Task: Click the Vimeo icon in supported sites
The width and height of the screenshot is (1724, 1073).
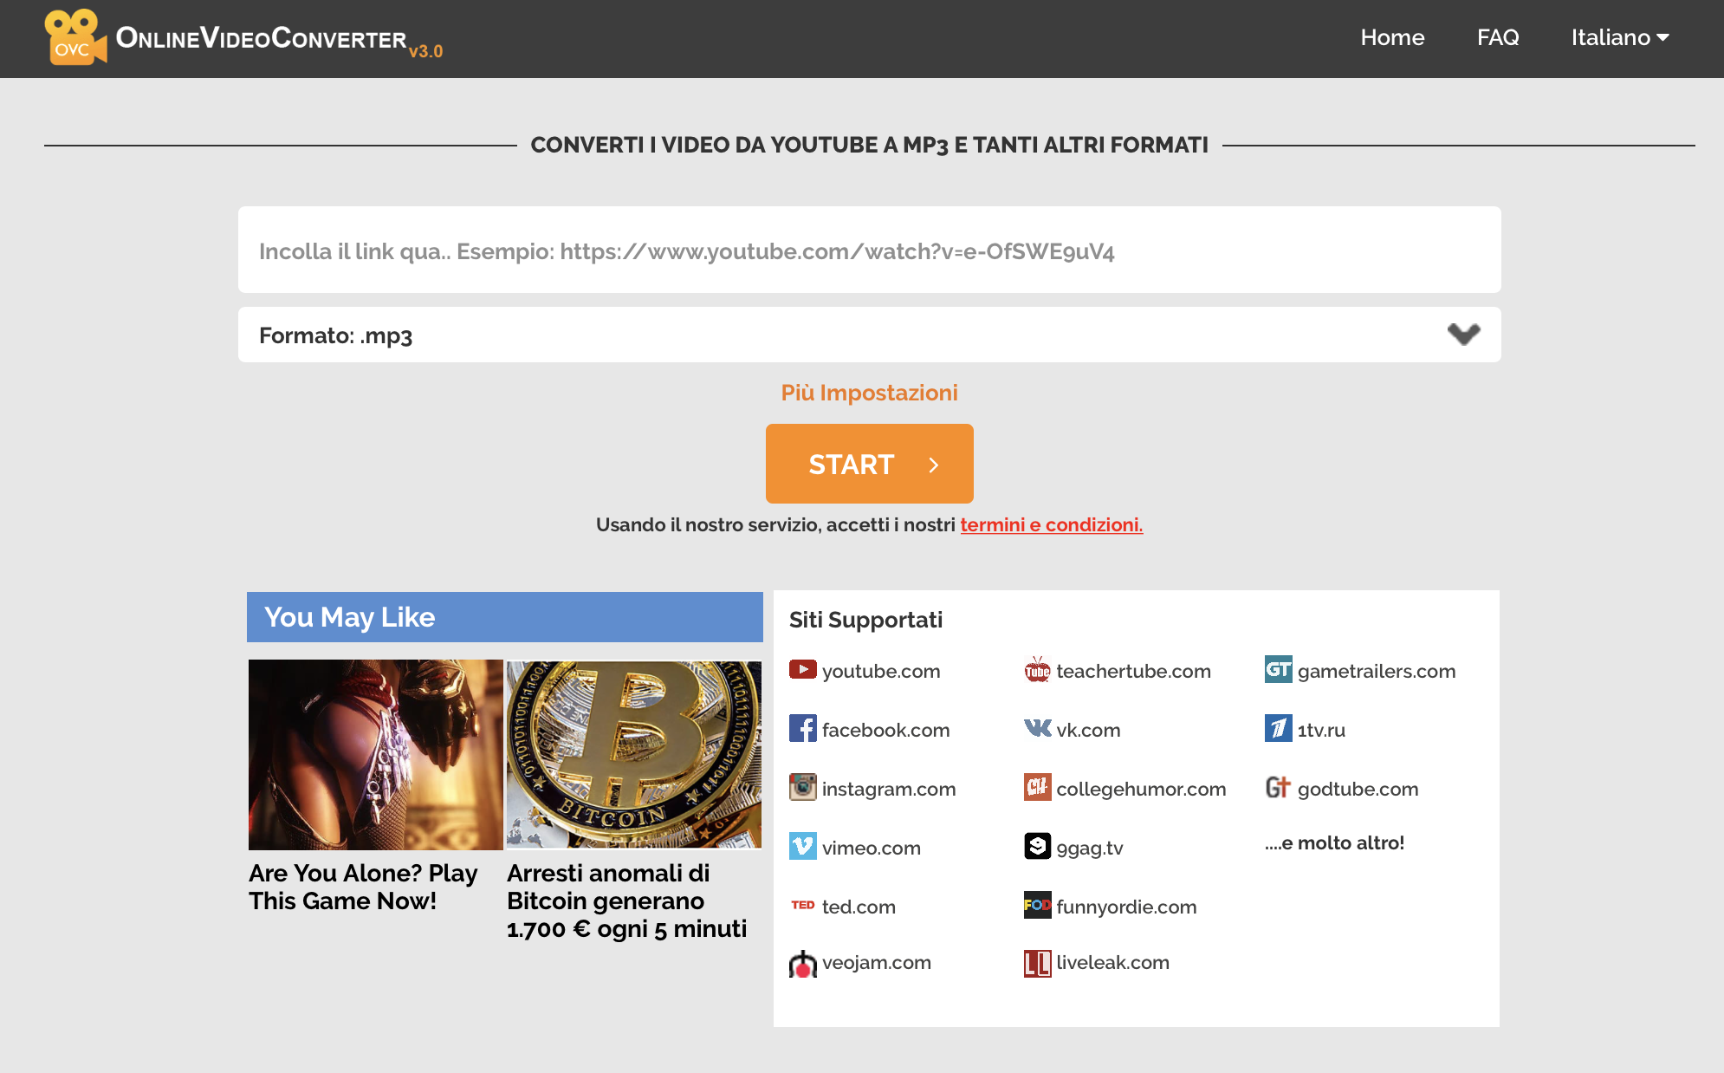Action: [802, 846]
